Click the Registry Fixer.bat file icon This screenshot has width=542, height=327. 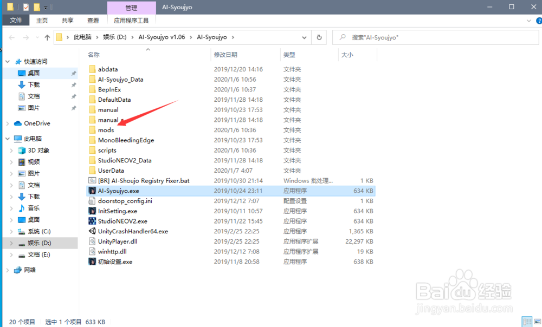[92, 181]
